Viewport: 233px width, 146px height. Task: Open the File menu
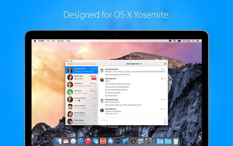tap(48, 41)
